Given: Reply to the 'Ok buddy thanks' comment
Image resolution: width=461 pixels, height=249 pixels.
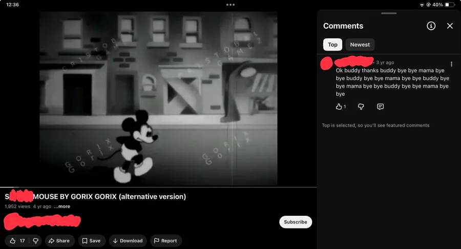Looking at the screenshot, I should (380, 107).
